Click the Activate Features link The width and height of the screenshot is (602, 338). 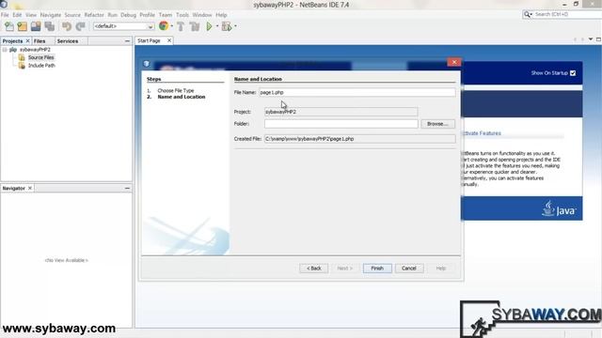click(482, 133)
